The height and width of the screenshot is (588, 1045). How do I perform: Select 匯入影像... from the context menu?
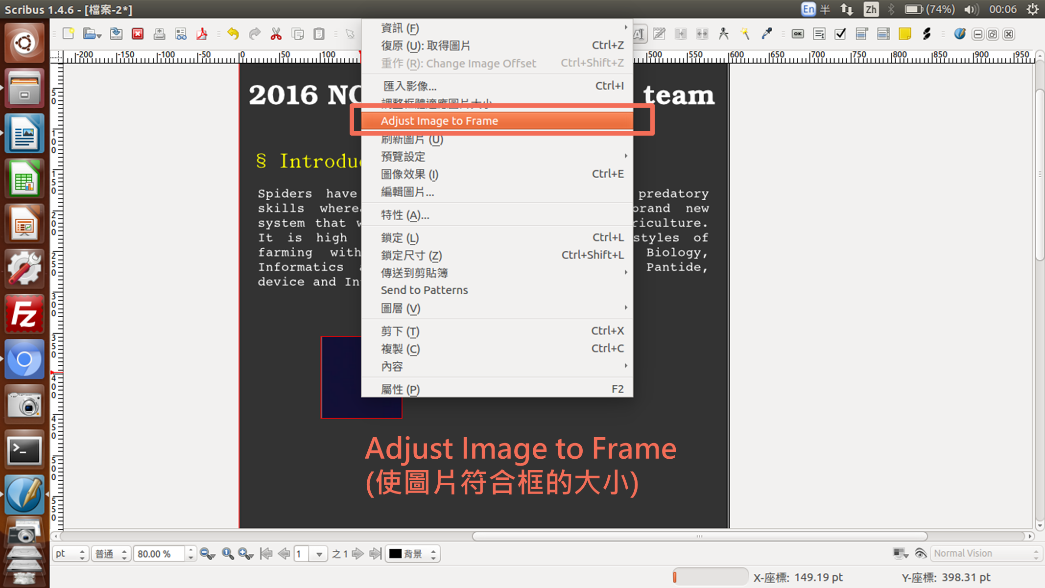click(x=497, y=86)
